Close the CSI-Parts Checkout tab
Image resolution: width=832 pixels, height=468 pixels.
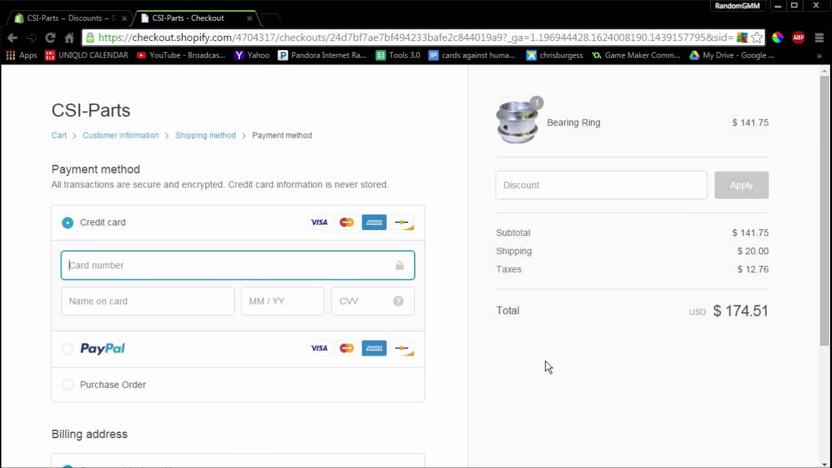249,18
